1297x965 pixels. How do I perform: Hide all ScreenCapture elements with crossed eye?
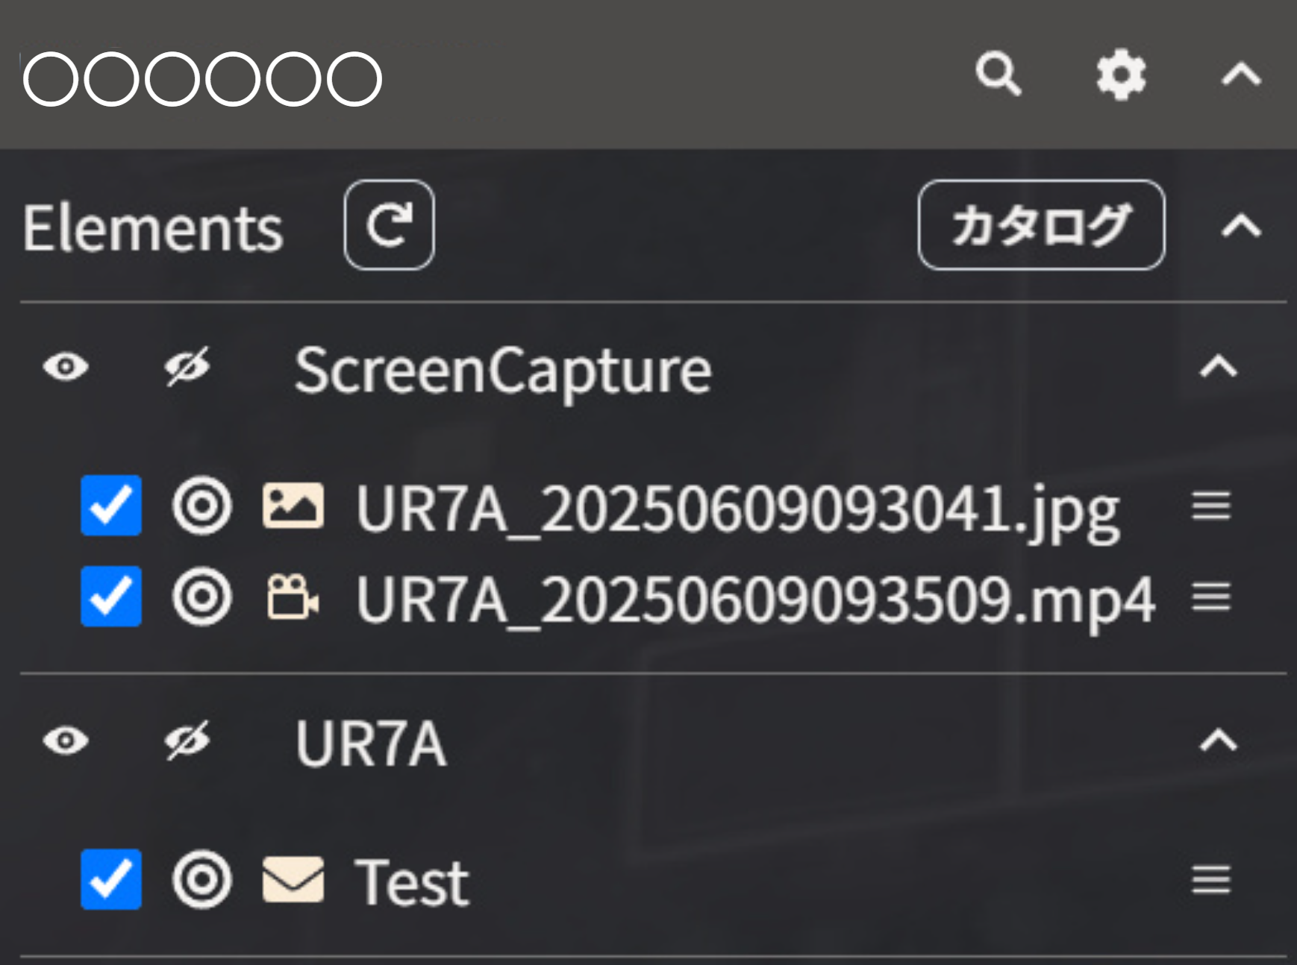[x=187, y=367]
